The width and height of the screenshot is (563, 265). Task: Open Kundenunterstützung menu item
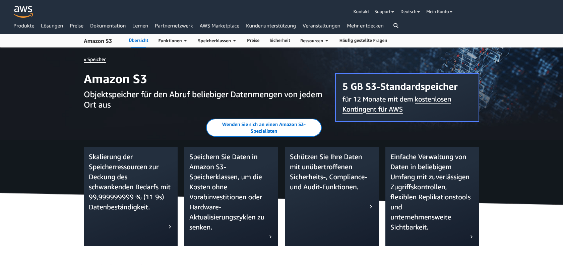pos(271,26)
